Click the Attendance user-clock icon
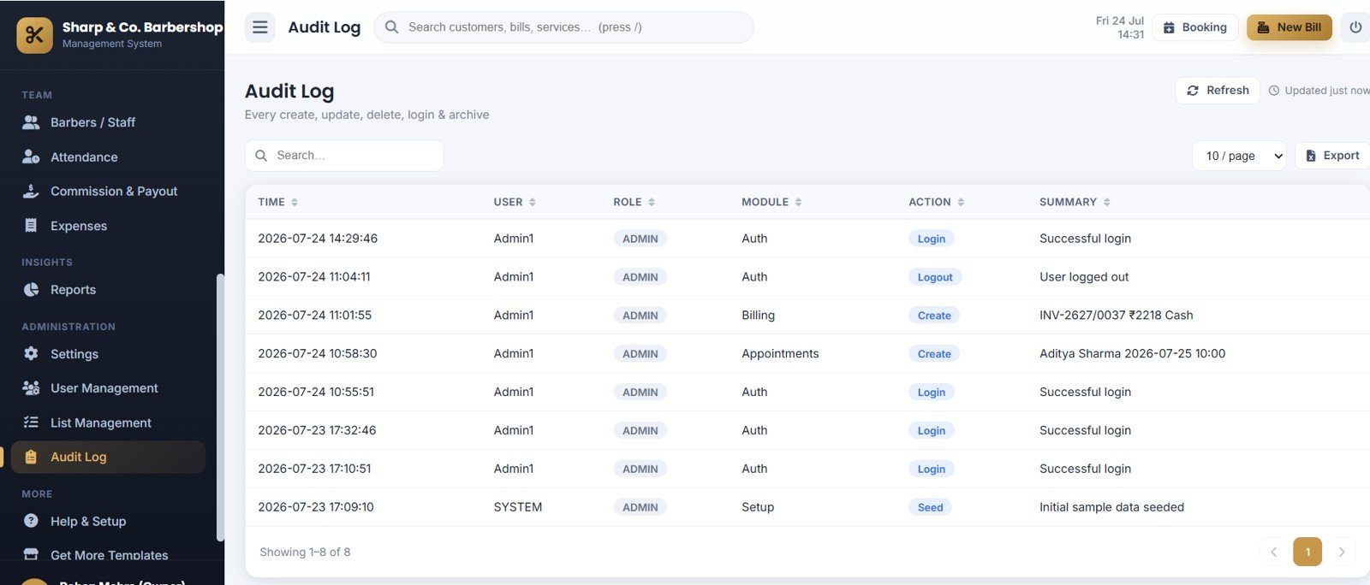 [31, 157]
